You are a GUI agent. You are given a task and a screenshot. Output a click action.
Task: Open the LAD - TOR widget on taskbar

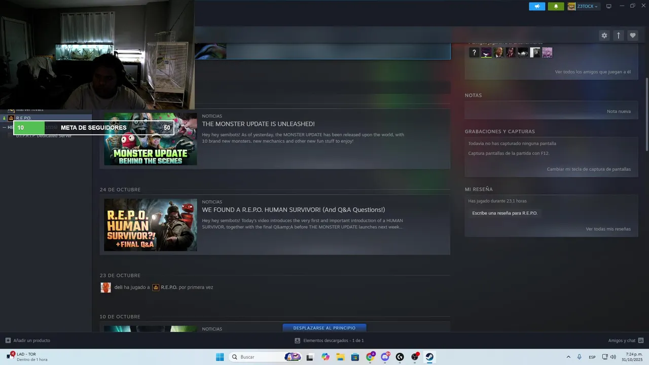pyautogui.click(x=28, y=357)
